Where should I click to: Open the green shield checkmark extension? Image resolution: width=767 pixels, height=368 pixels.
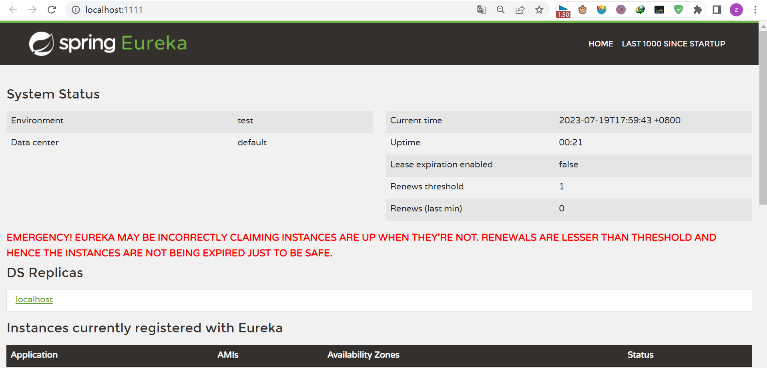(679, 10)
